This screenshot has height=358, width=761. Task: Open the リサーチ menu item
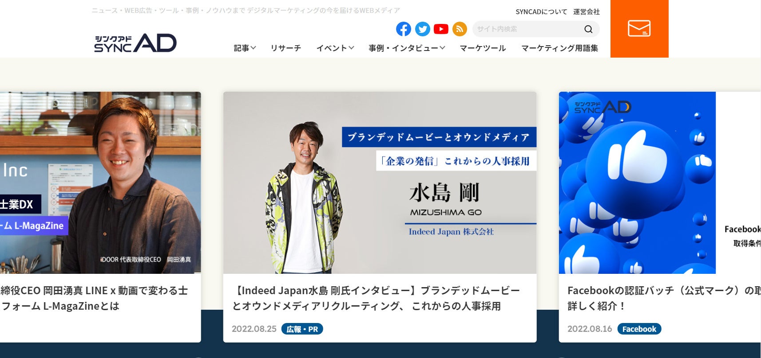pyautogui.click(x=285, y=48)
